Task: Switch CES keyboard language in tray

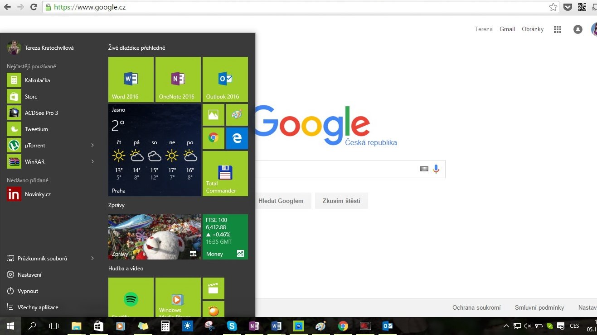Action: point(574,326)
